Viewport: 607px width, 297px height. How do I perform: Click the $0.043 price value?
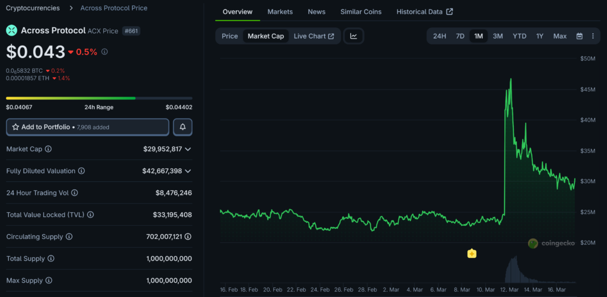click(x=36, y=52)
